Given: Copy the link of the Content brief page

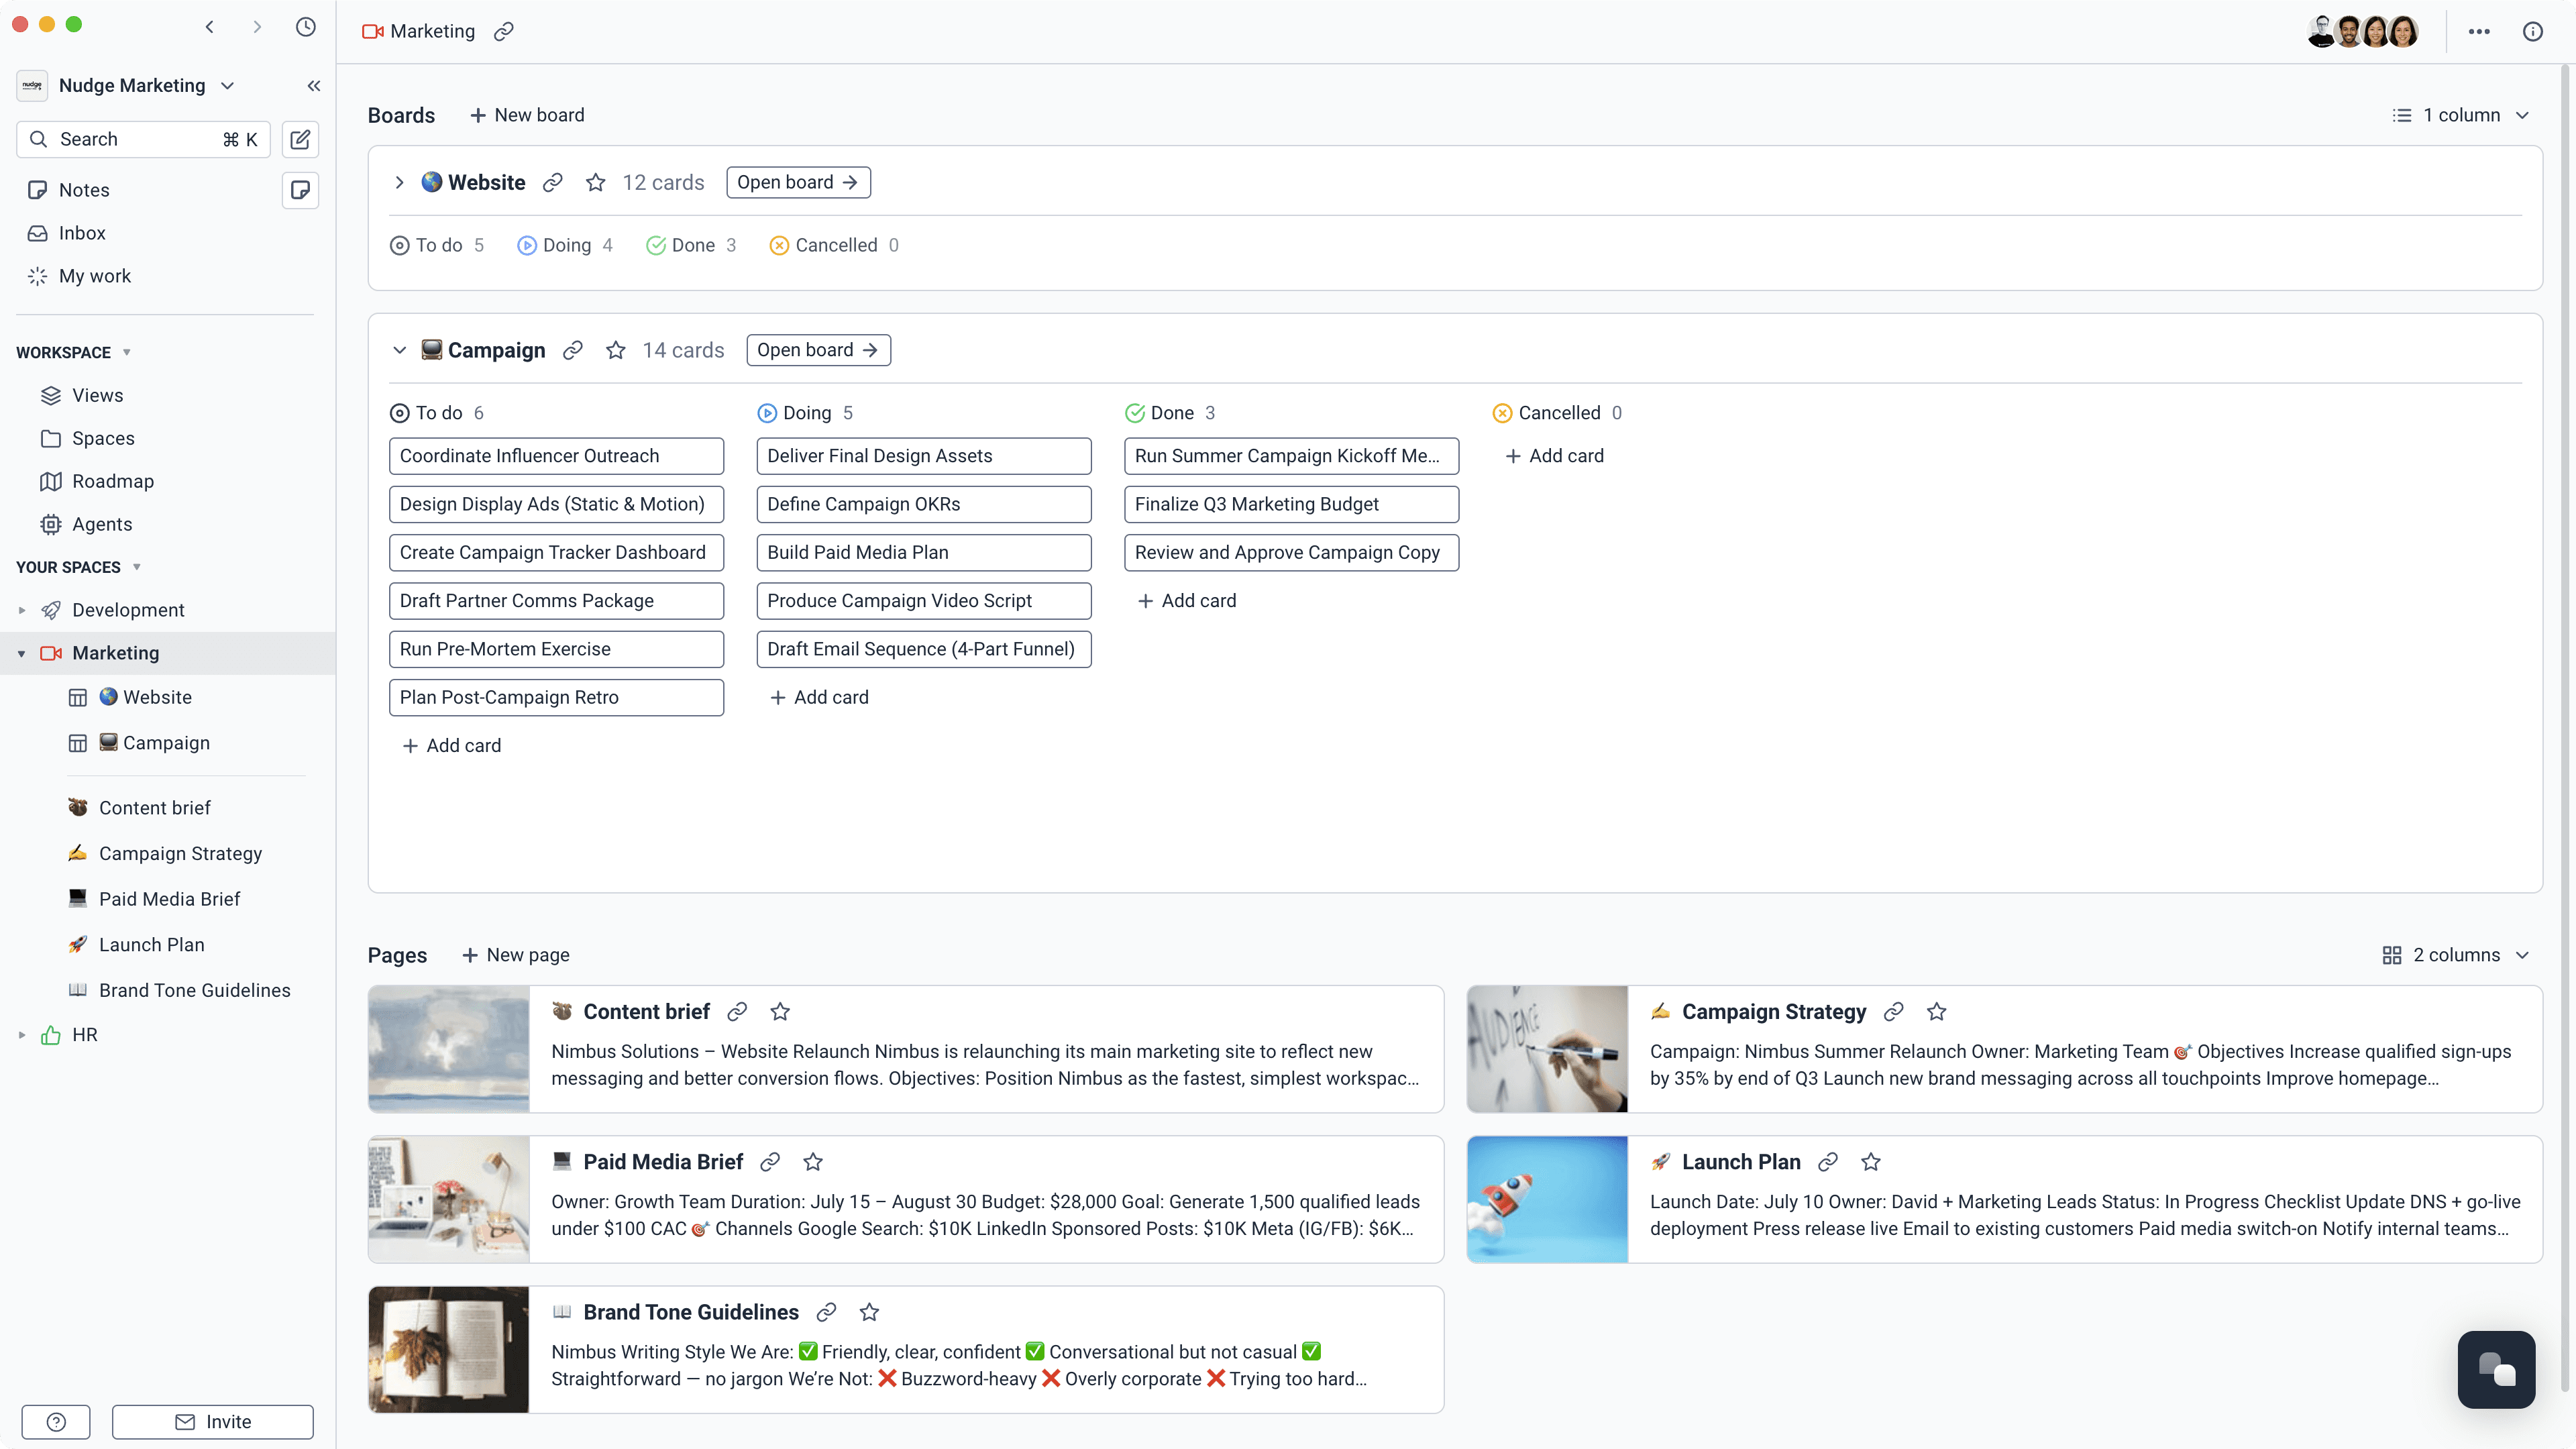Looking at the screenshot, I should coord(737,1012).
